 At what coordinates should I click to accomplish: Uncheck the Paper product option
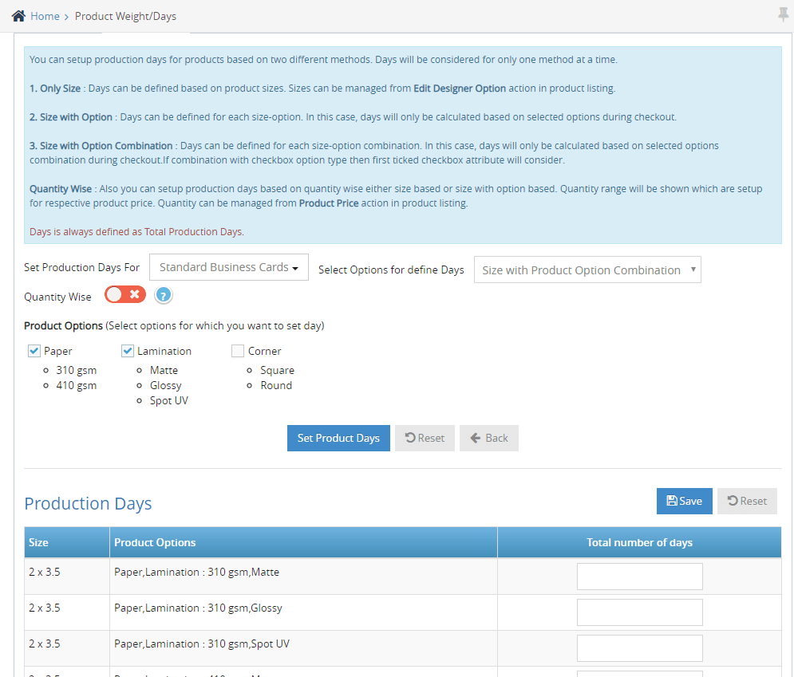(34, 351)
